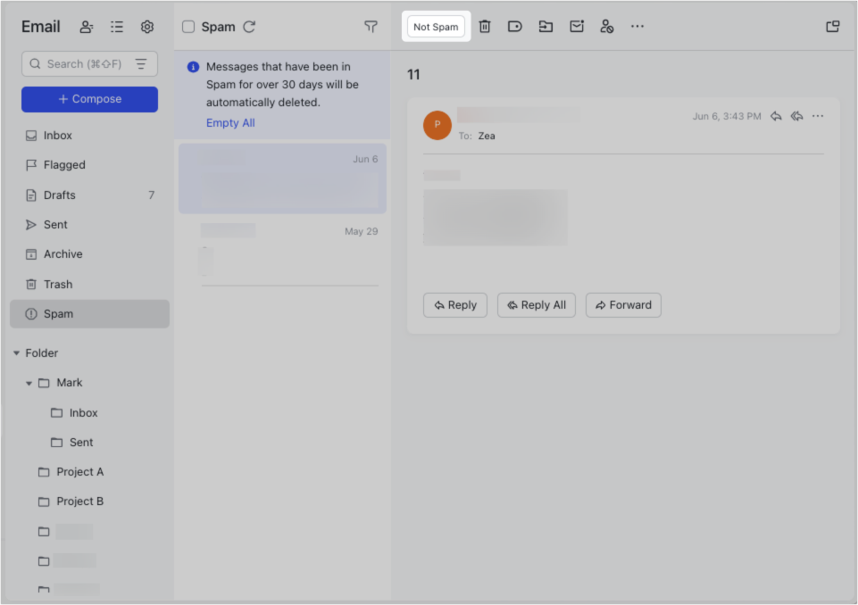Open the Sent folder under Mark

coord(82,442)
